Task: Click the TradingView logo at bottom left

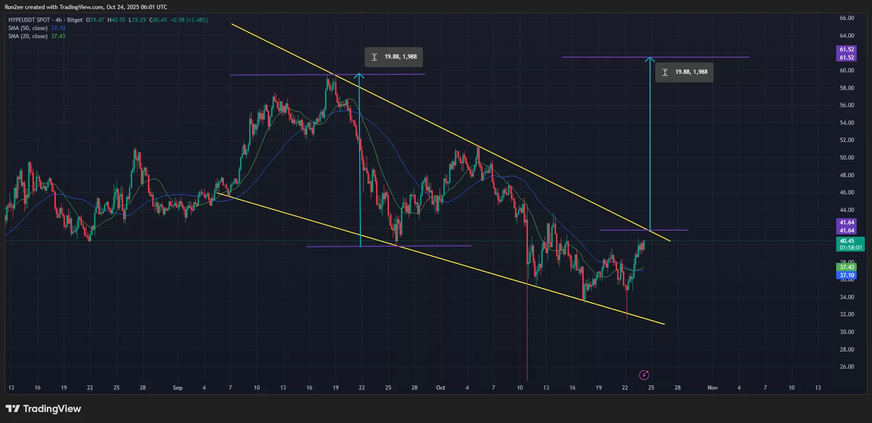Action: [x=43, y=409]
